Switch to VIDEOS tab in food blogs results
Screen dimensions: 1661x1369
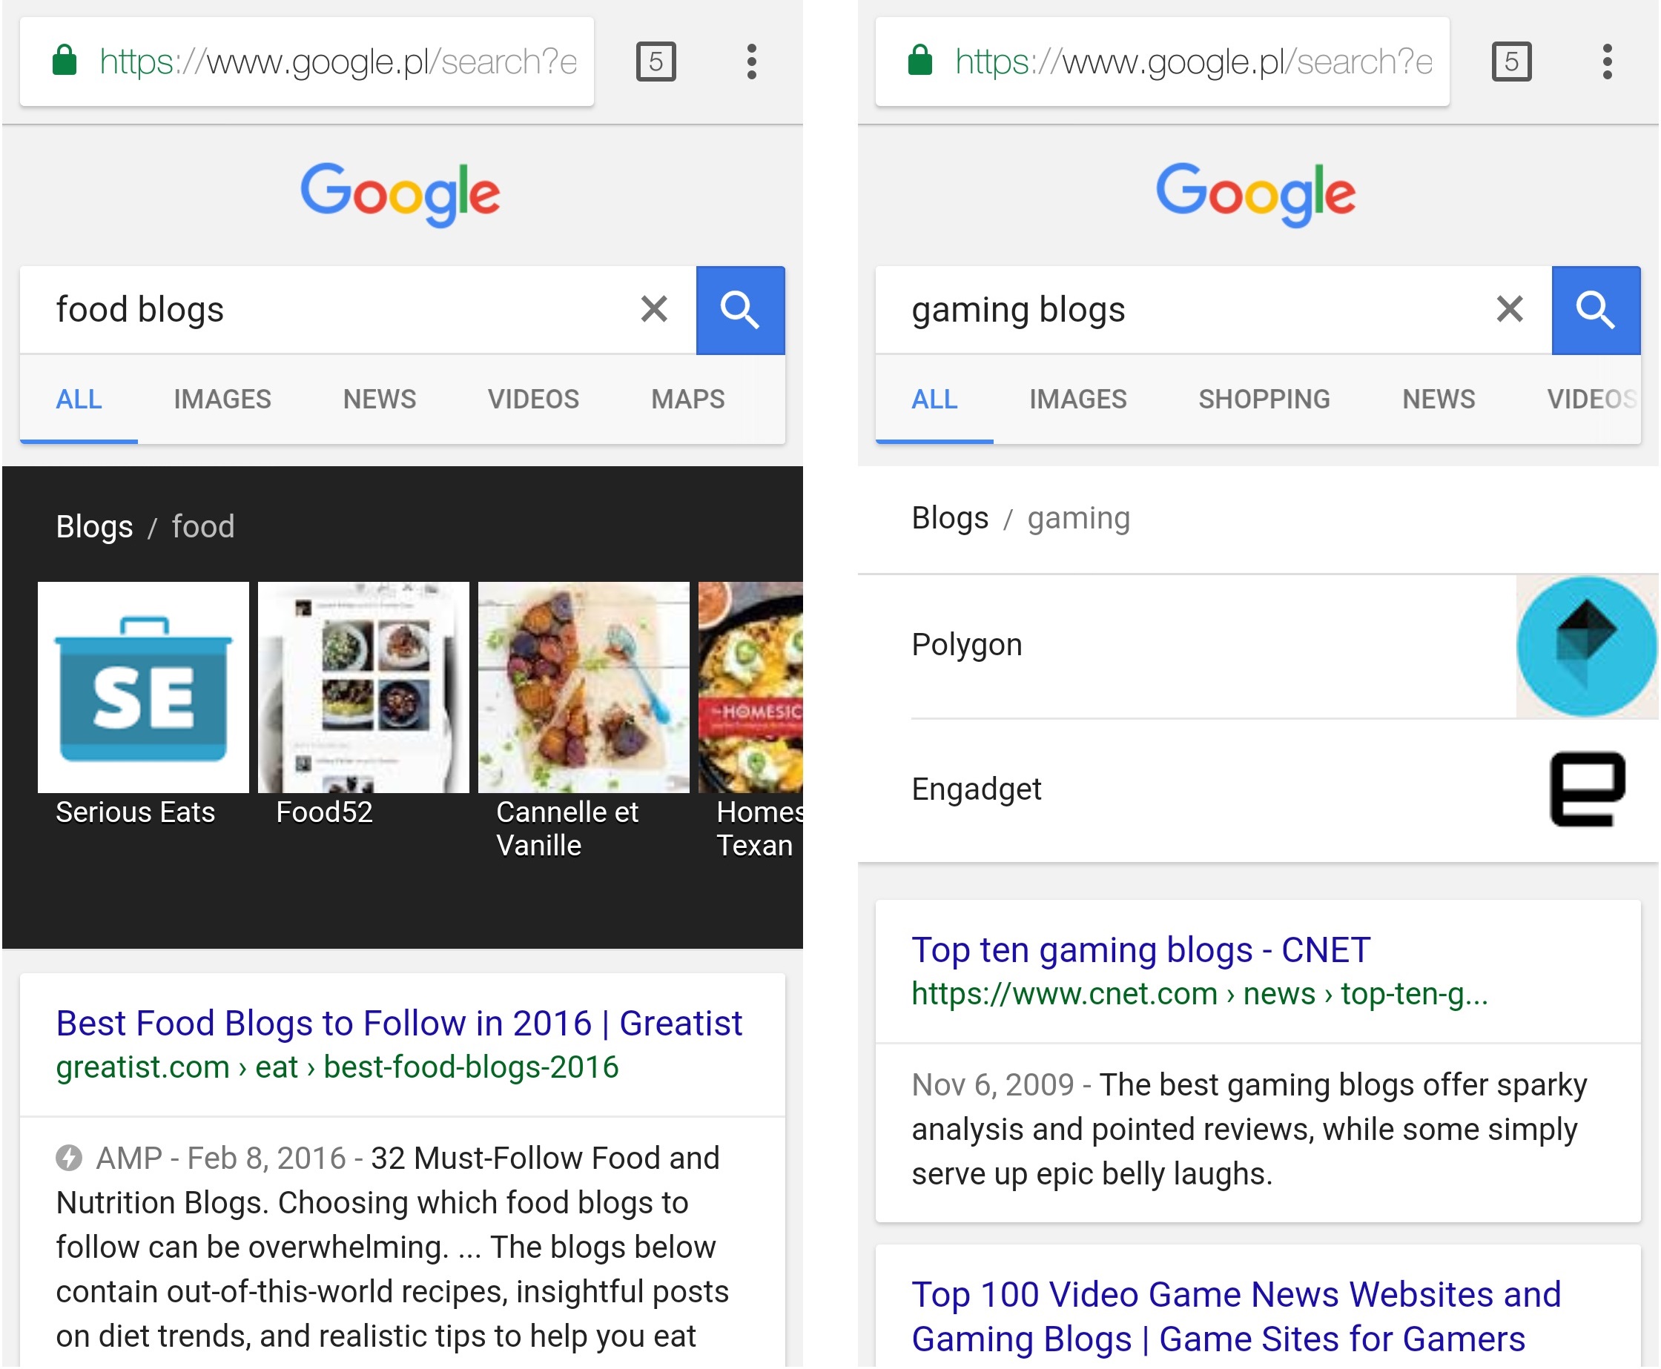point(533,399)
